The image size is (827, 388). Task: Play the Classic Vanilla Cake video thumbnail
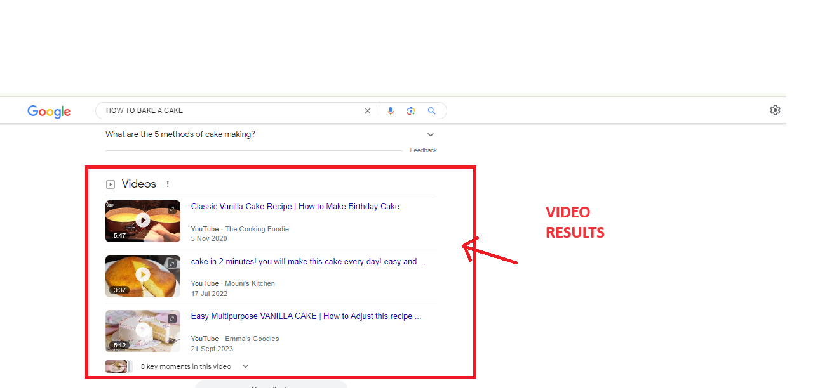tap(143, 221)
